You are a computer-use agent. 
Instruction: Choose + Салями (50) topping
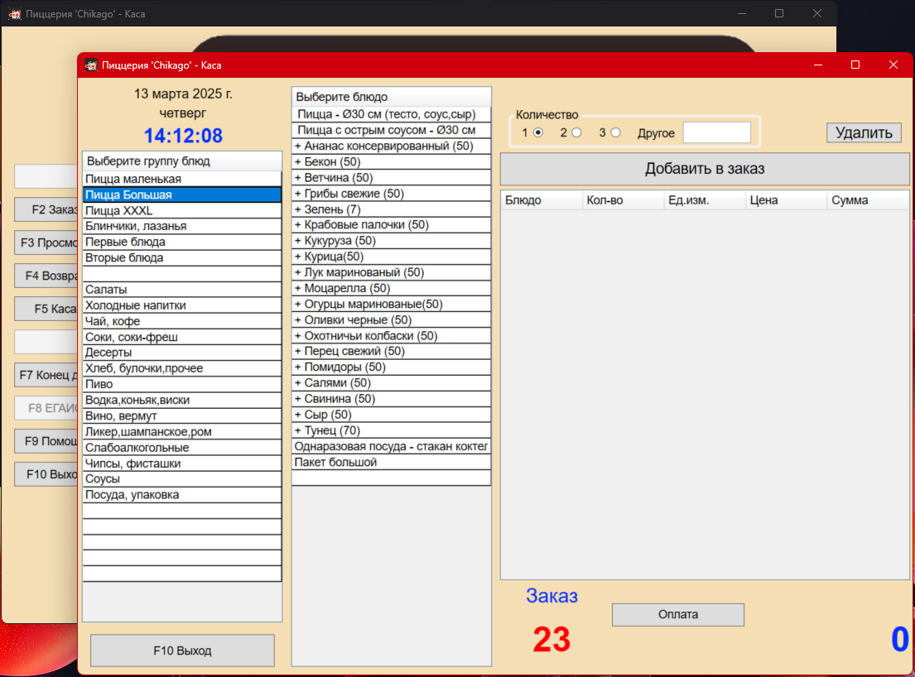[391, 382]
